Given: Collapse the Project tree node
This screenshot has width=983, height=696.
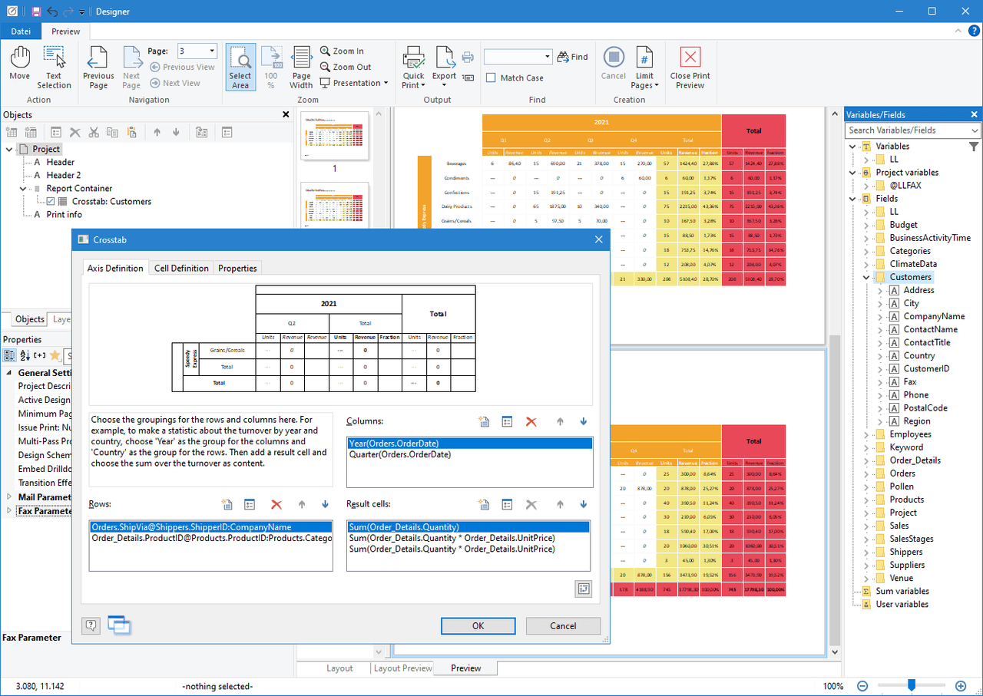Looking at the screenshot, I should click(x=9, y=149).
